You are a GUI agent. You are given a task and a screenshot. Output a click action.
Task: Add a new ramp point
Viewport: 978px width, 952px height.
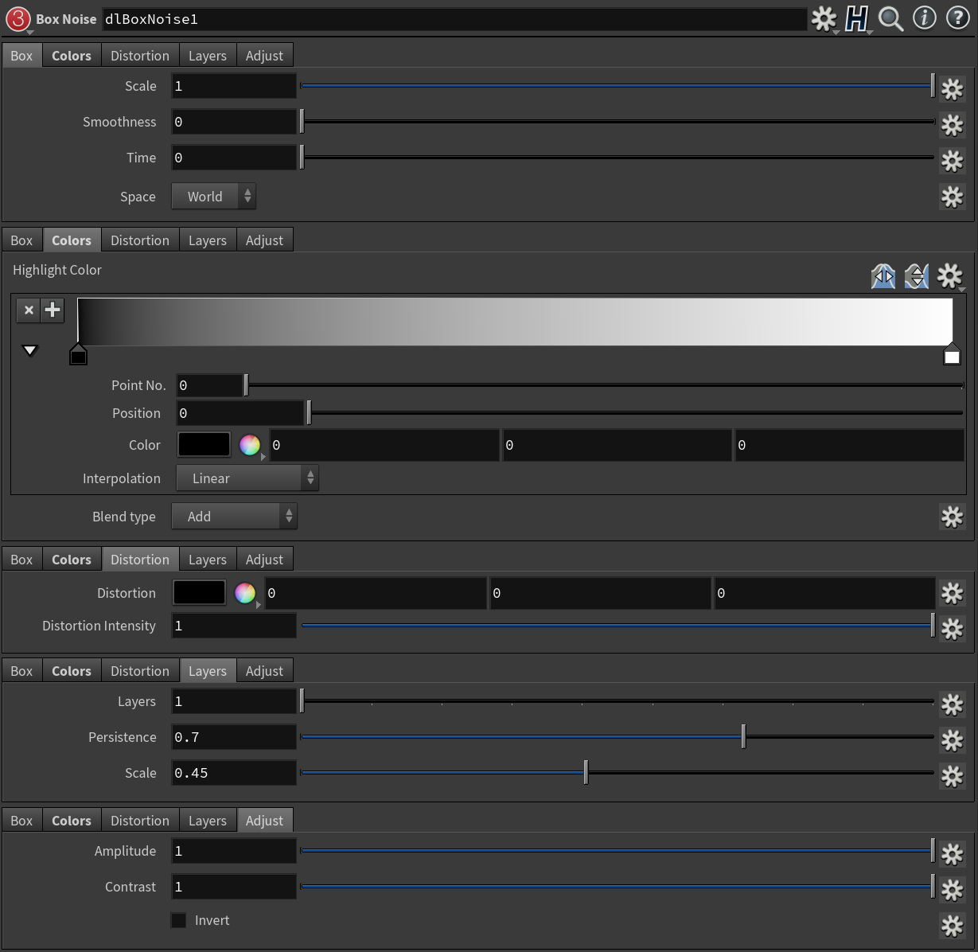53,310
